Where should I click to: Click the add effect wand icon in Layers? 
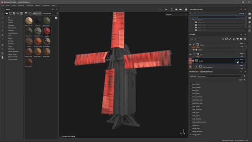click(223, 39)
